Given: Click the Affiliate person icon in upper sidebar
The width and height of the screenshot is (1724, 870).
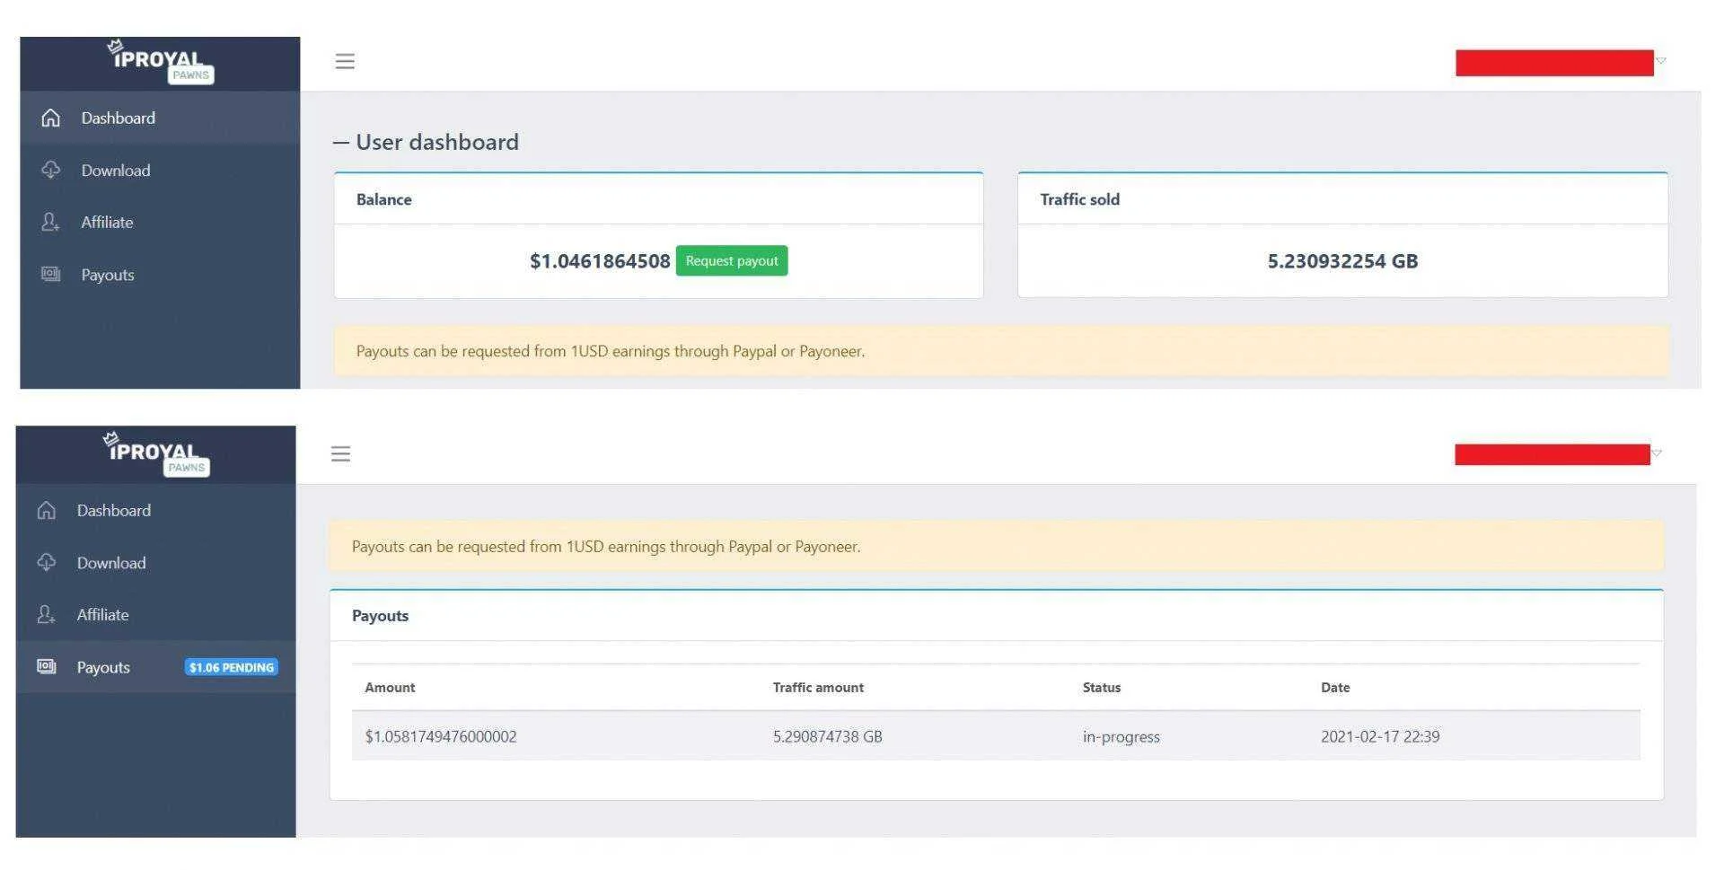Looking at the screenshot, I should click(51, 222).
